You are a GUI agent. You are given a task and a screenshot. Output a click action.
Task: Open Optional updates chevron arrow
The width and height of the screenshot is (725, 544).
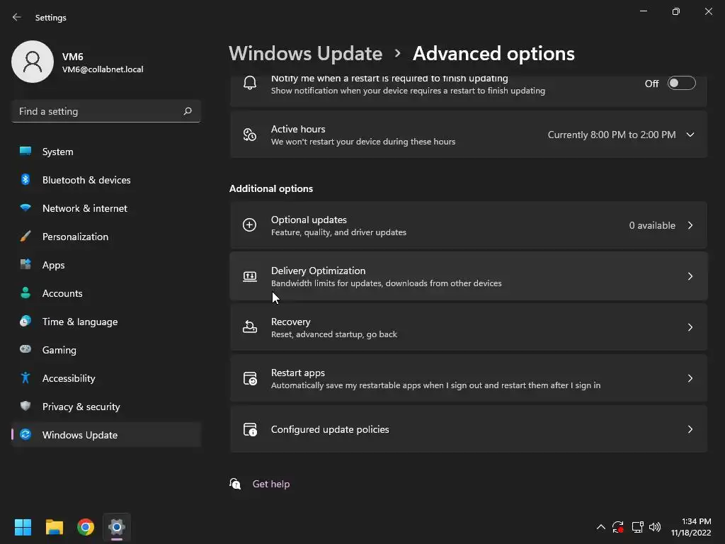(690, 225)
